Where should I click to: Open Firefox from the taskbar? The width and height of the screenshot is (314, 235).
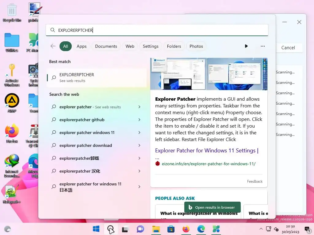186,229
